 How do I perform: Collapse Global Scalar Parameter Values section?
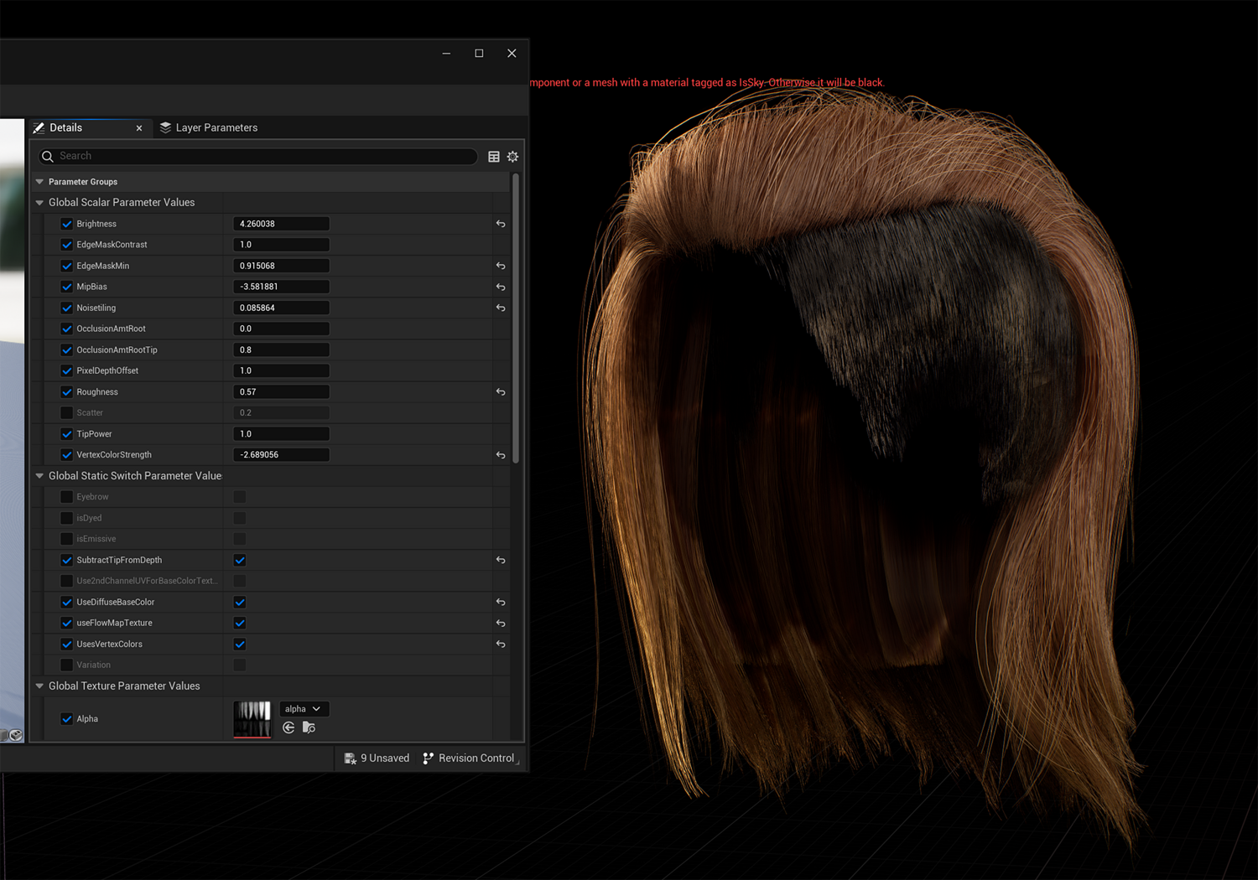pos(39,203)
